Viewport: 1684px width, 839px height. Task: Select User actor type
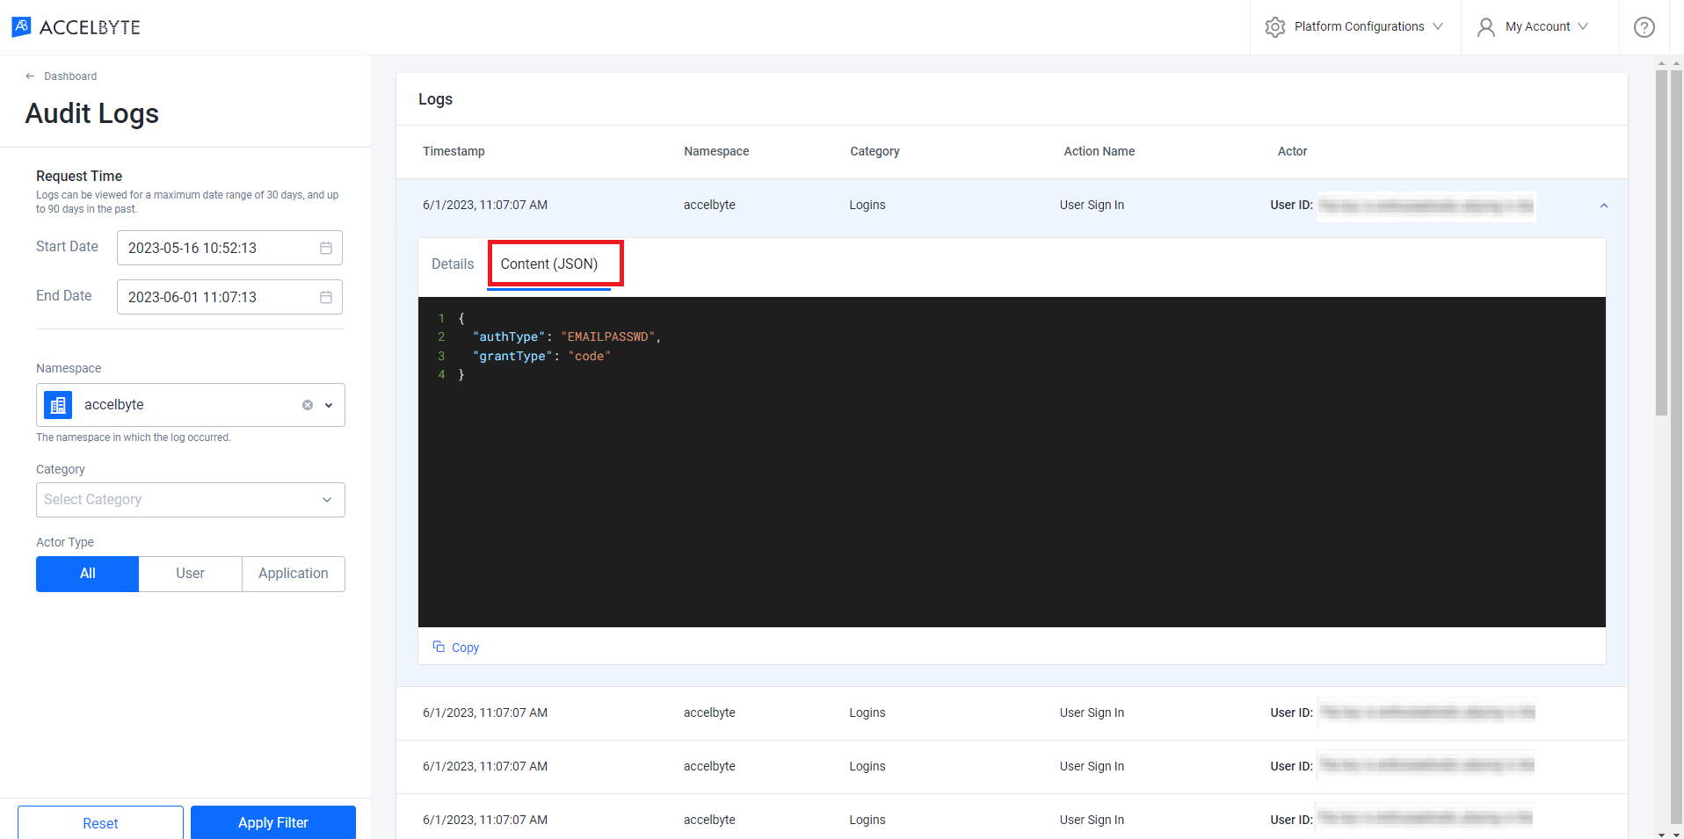click(190, 574)
